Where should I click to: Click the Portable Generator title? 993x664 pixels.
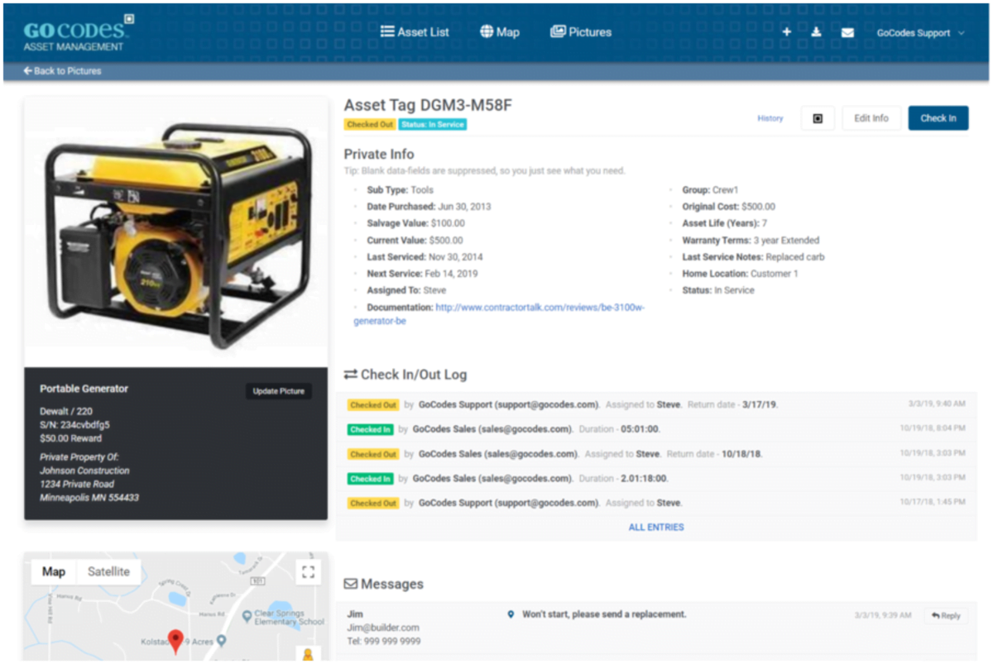84,389
